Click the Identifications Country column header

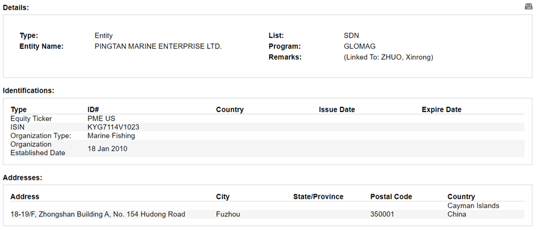coord(230,110)
